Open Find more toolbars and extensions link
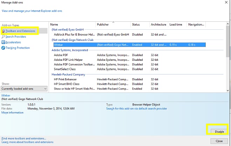Viewport: 231px width, 146px height. (x=24, y=138)
